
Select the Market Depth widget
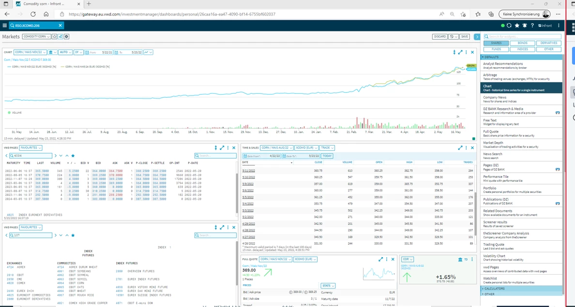521,145
